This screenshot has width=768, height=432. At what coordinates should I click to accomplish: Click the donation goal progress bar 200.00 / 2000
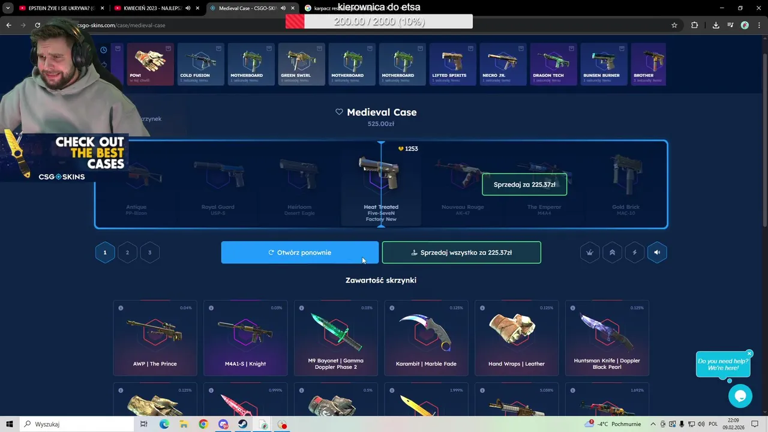pyautogui.click(x=379, y=22)
